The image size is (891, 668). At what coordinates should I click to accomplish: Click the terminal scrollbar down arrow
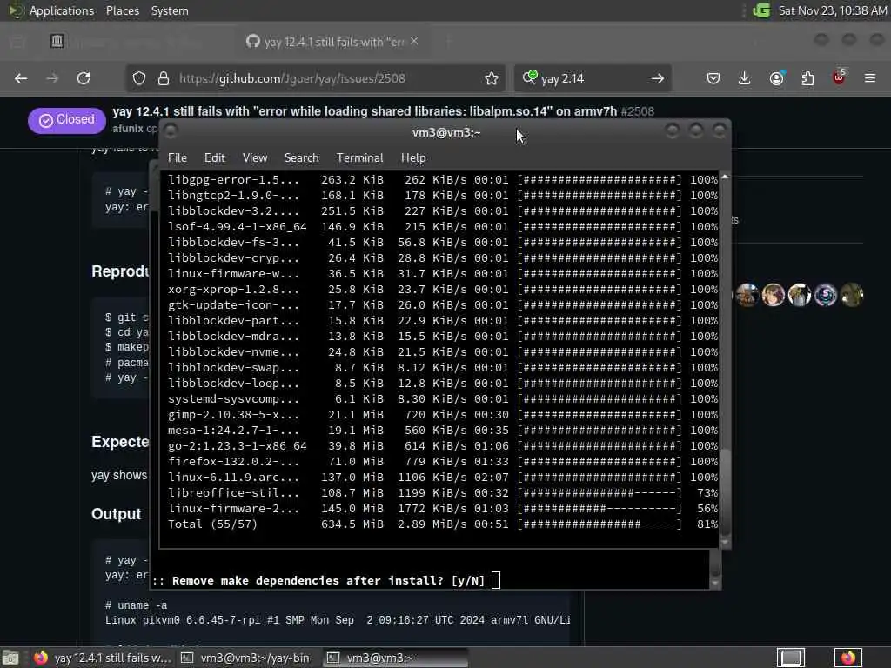725,543
